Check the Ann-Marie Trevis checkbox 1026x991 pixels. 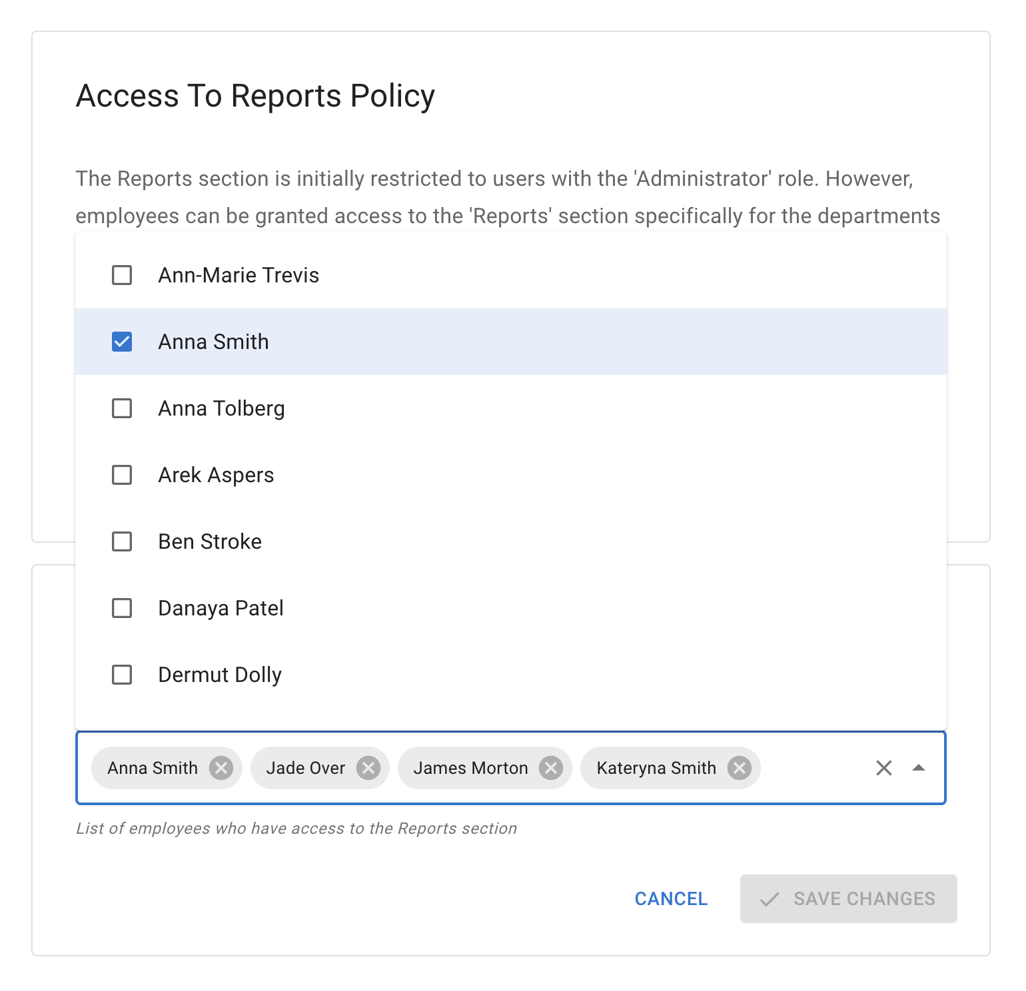[x=121, y=275]
